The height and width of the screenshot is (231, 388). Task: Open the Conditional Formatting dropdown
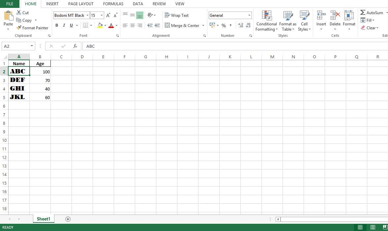(x=266, y=21)
